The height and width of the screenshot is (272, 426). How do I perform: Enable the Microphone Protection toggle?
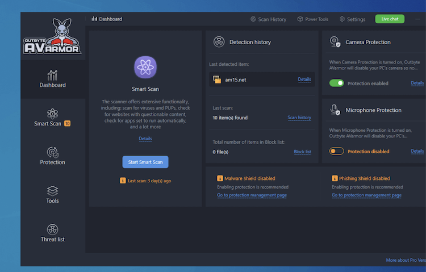336,151
